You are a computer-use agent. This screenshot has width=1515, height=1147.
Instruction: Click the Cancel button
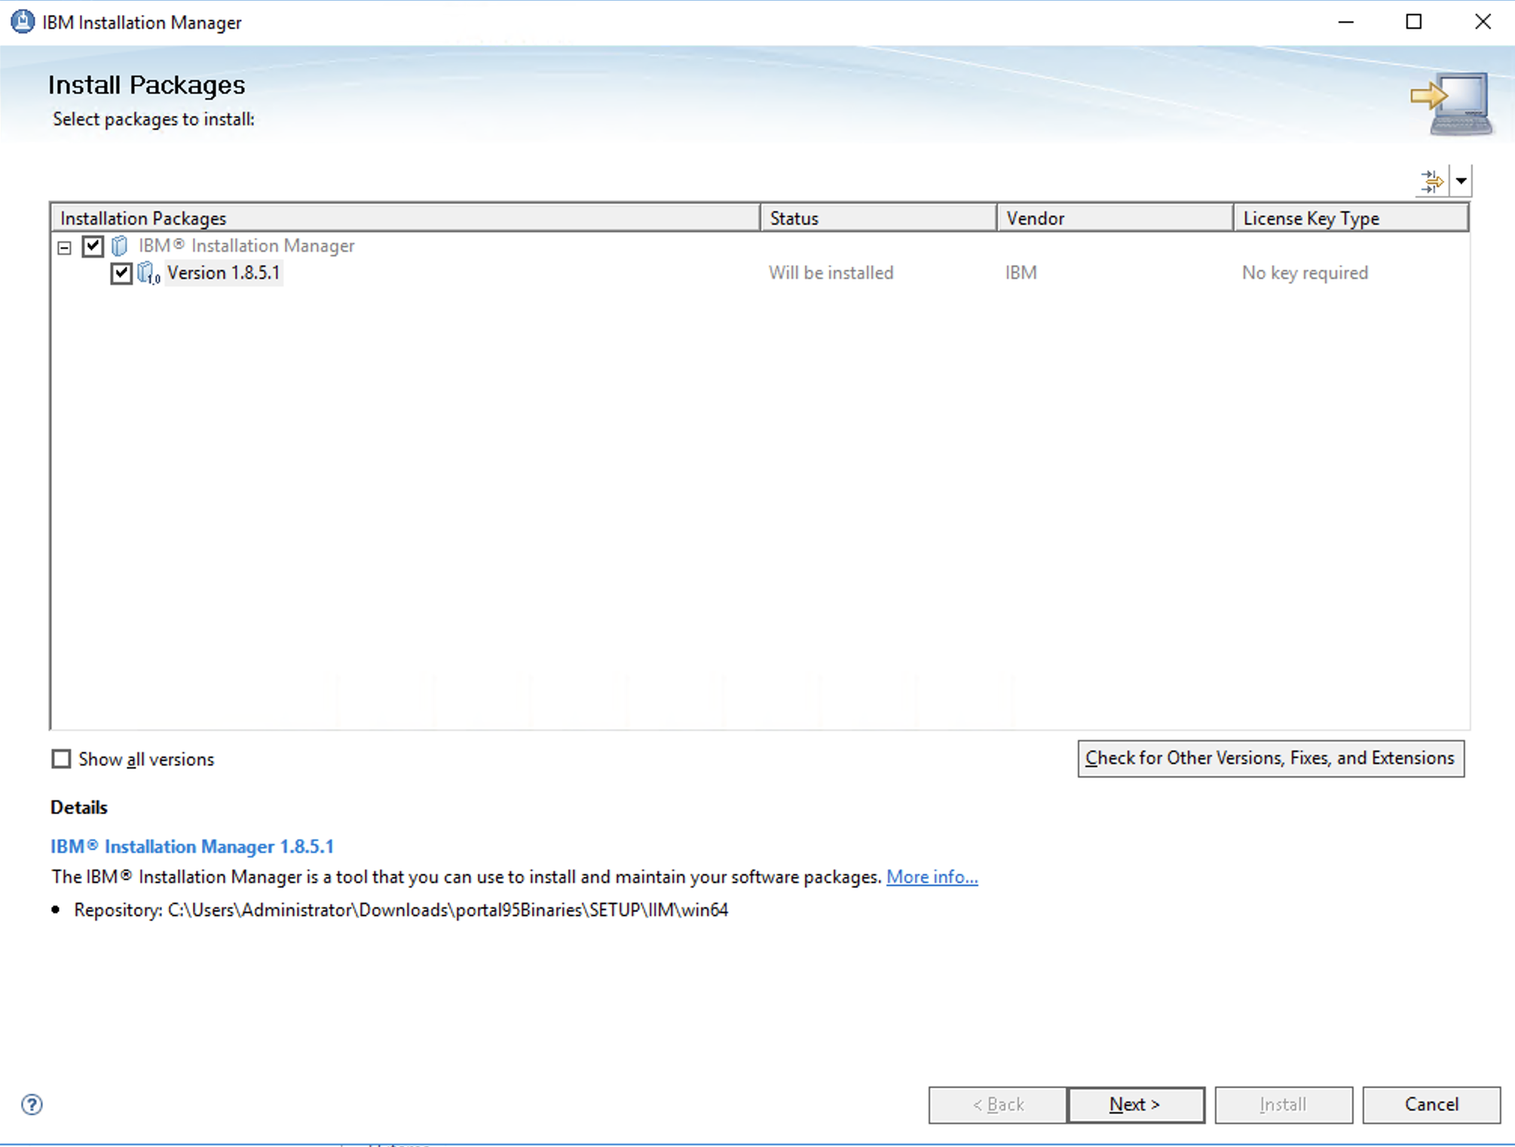[x=1431, y=1104]
